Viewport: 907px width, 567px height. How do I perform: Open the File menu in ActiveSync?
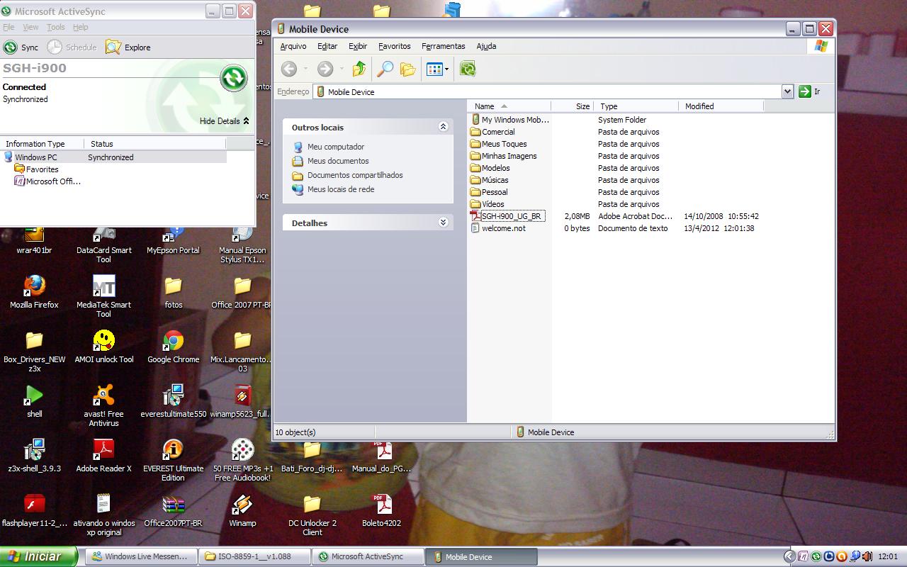click(x=9, y=27)
